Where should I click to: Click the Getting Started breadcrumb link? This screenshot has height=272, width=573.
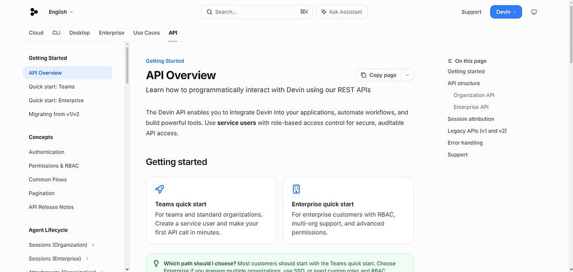165,61
